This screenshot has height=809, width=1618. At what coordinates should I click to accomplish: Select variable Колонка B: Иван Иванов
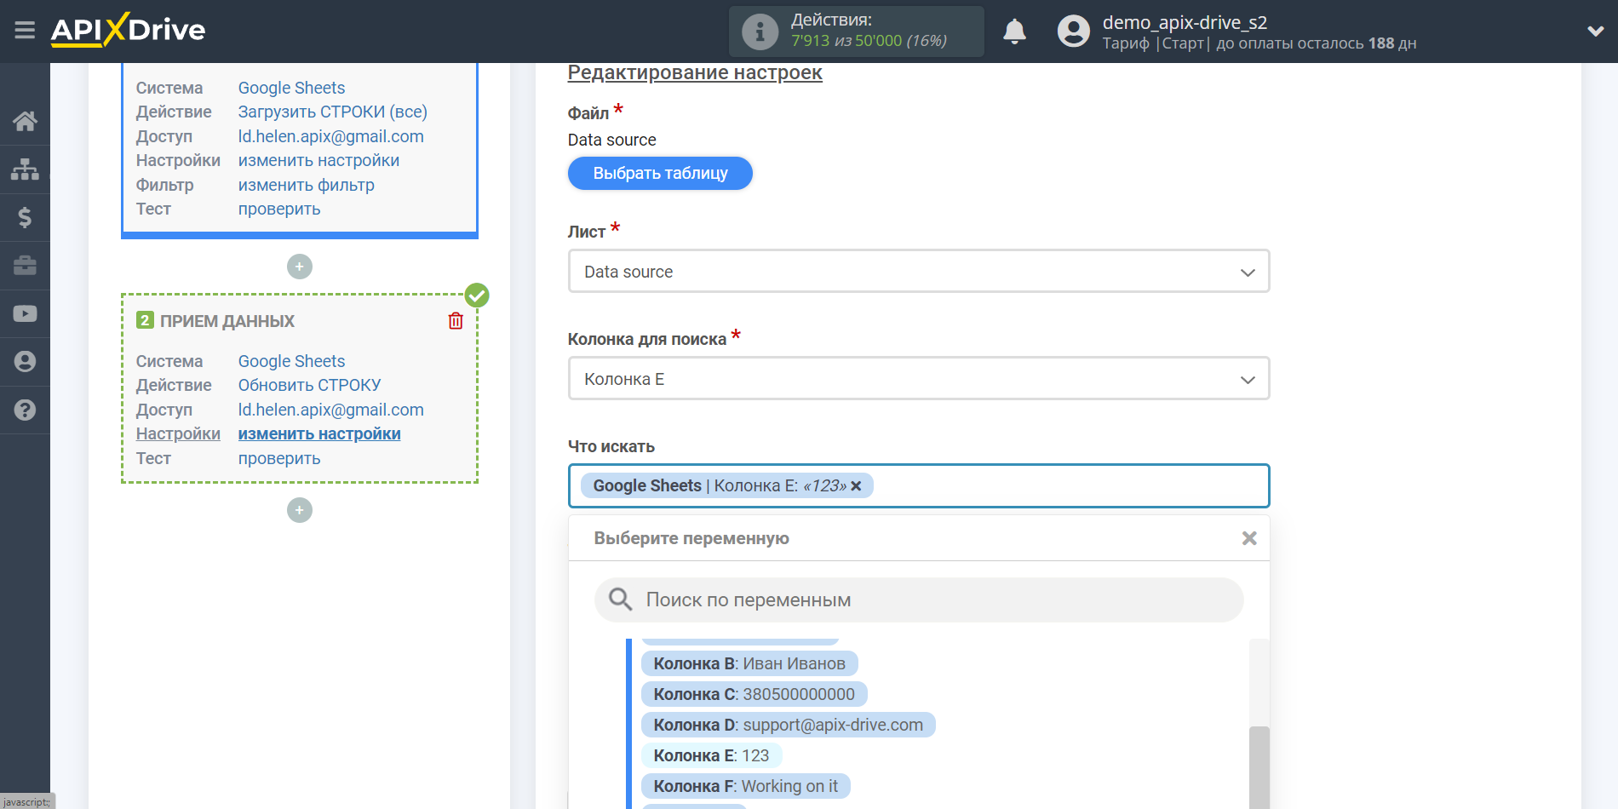[x=749, y=663]
